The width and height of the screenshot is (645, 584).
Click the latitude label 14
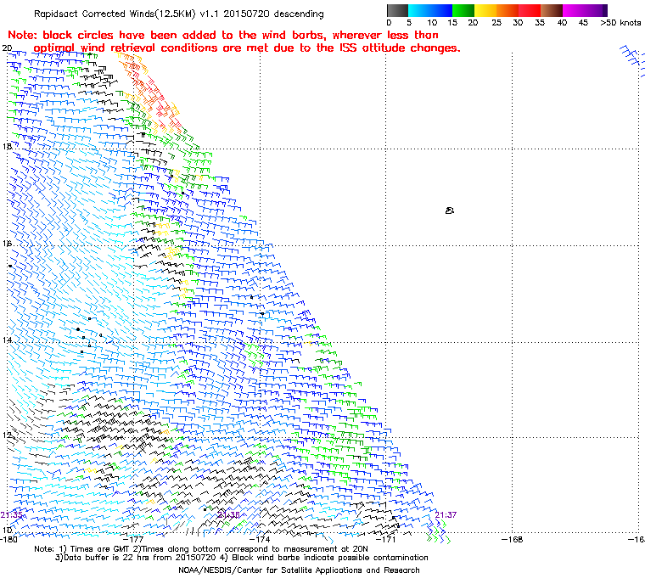(7, 340)
